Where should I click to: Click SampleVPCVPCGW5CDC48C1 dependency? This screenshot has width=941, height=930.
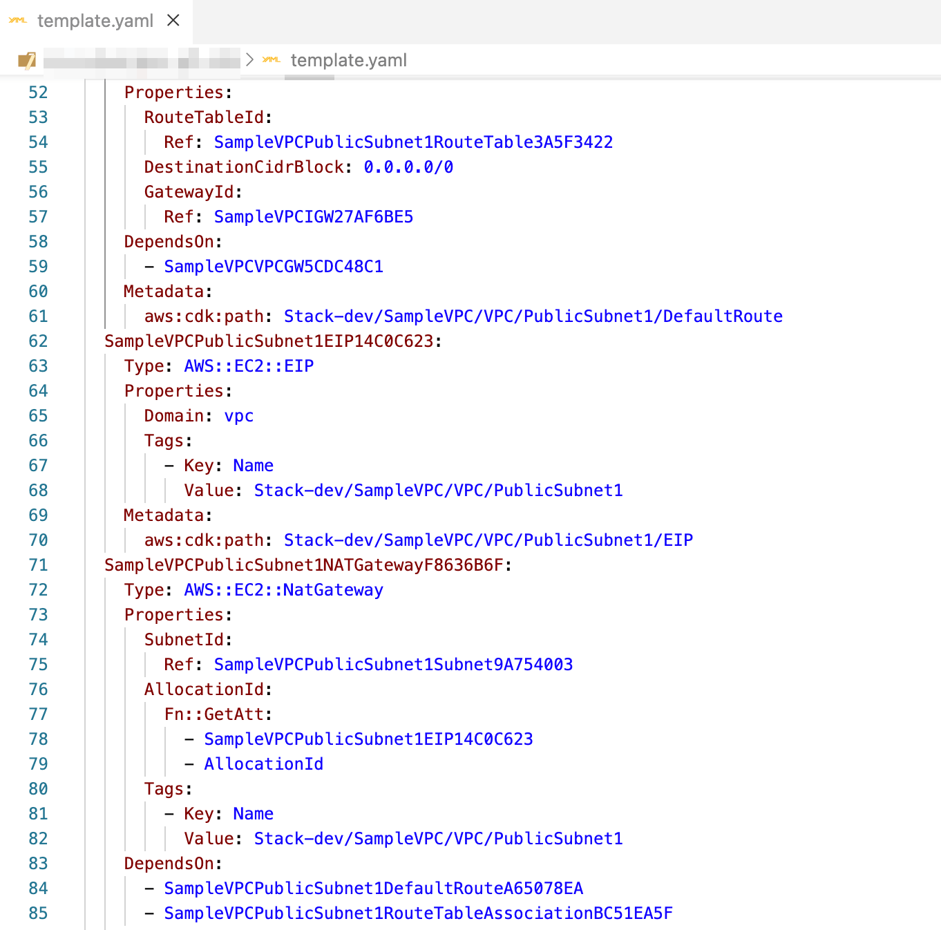coord(274,267)
